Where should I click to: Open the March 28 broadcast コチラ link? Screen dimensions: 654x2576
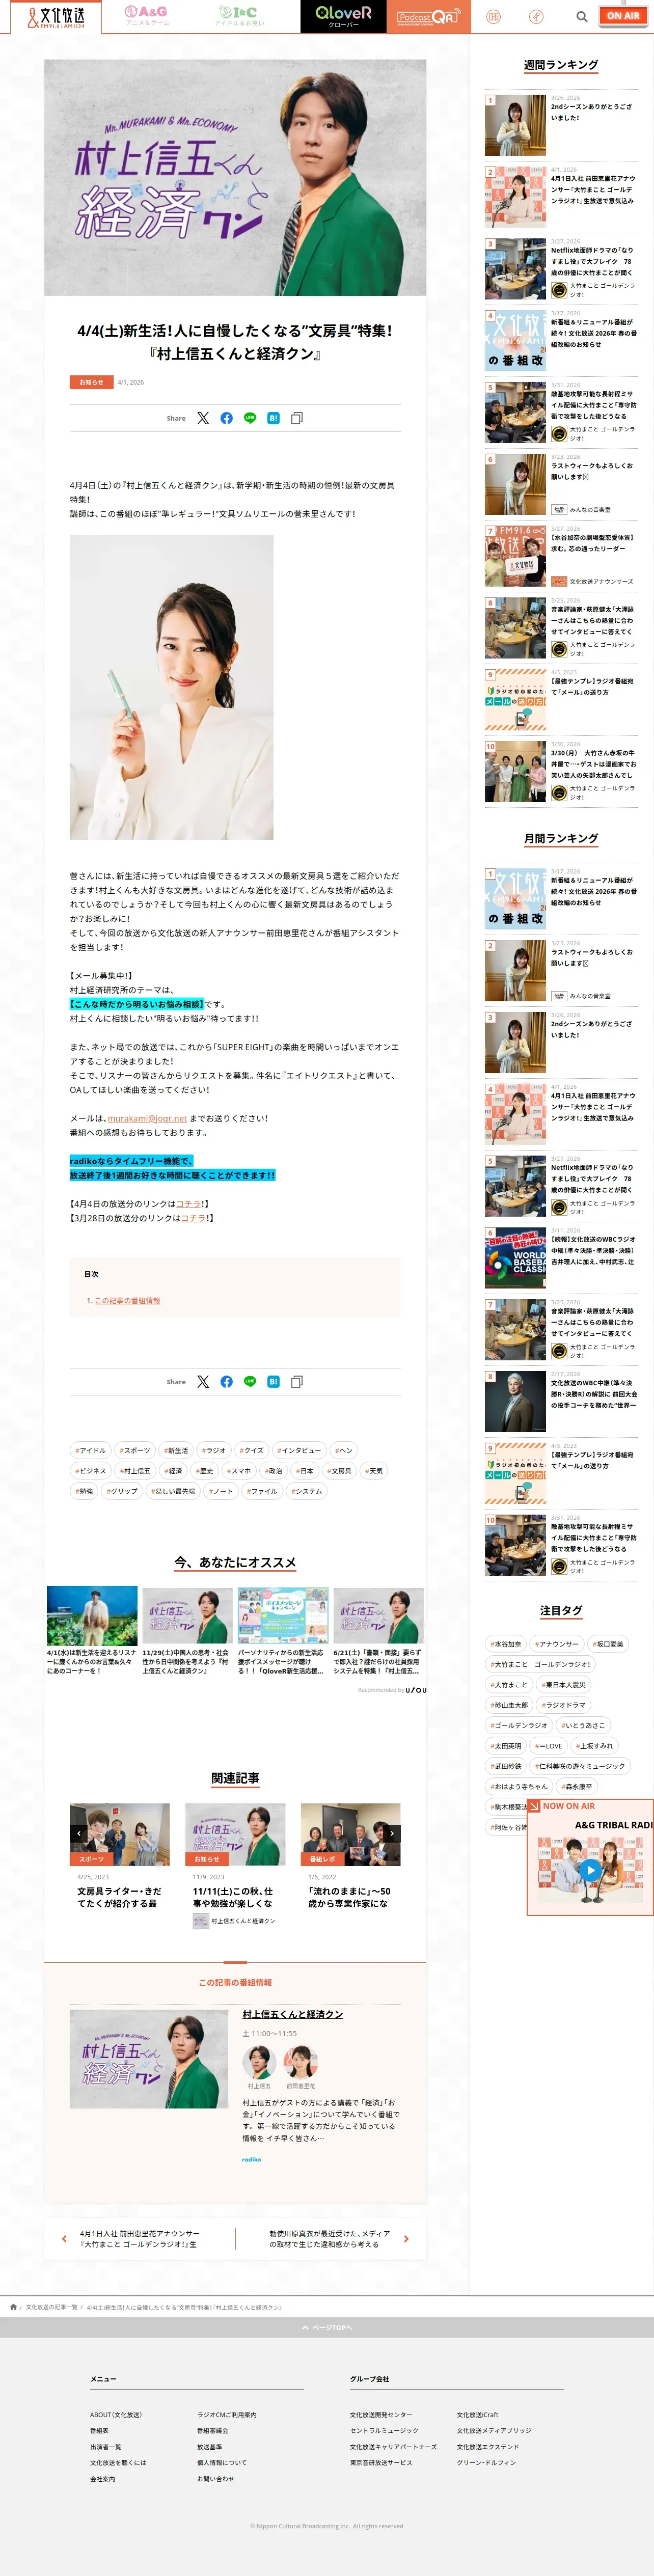click(x=193, y=1218)
